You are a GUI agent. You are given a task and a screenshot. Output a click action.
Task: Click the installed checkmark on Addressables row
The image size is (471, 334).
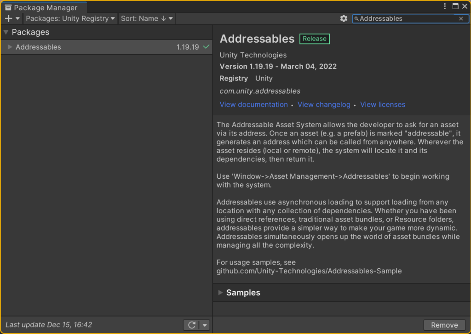coord(207,47)
